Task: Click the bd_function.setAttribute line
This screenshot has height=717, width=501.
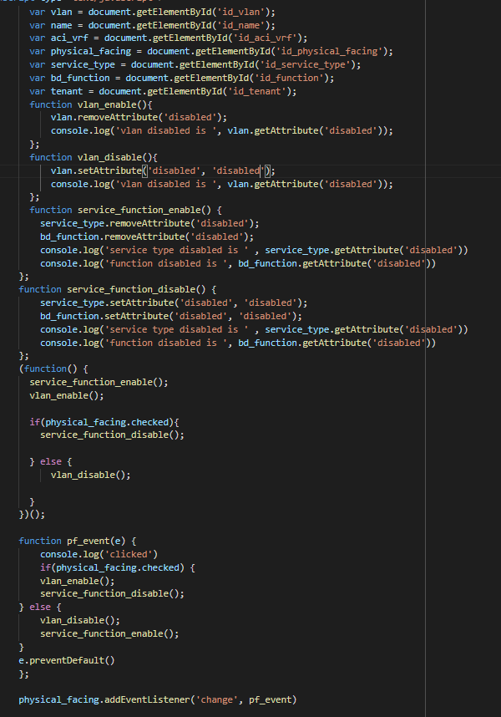Action: pos(171,316)
